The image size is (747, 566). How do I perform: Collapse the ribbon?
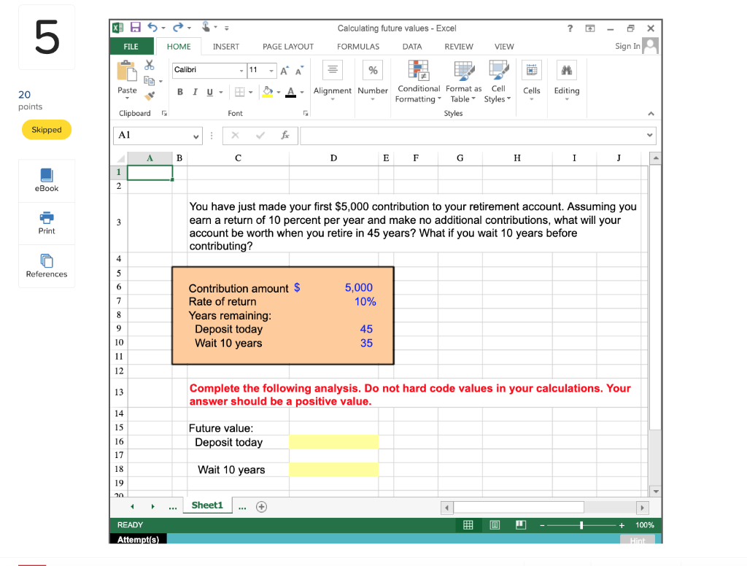click(x=651, y=114)
